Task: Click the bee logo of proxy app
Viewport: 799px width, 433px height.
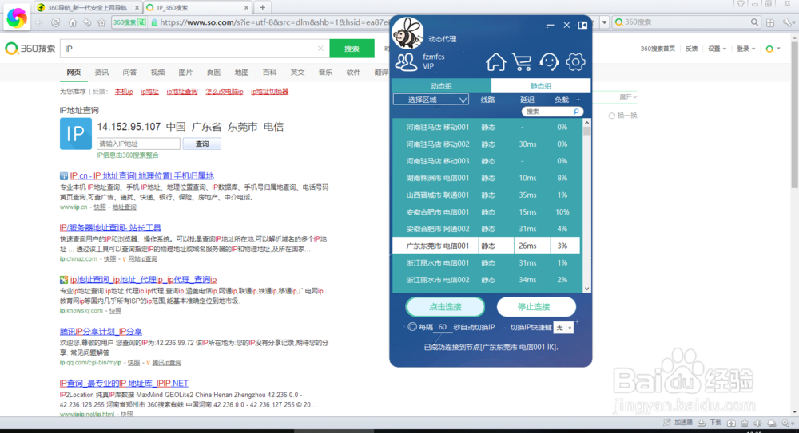Action: coord(407,33)
